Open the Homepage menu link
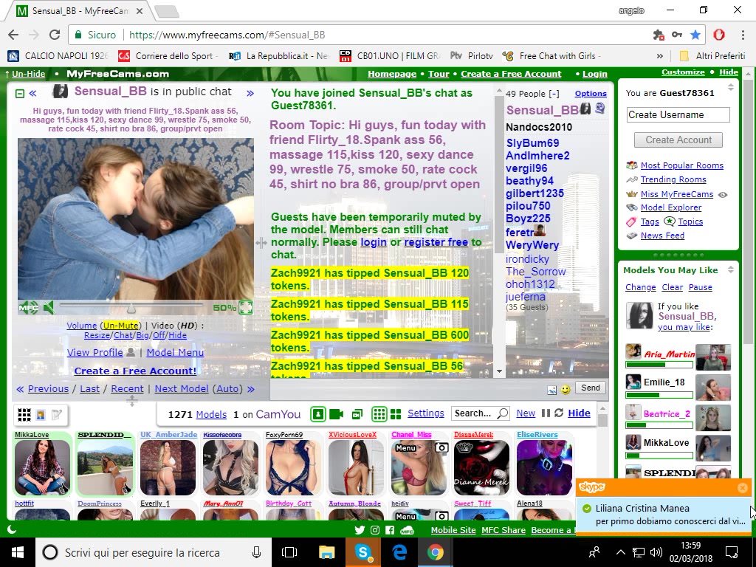 point(392,74)
